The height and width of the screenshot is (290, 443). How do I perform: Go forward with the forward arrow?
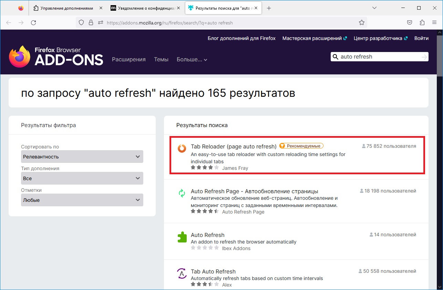[x=21, y=23]
